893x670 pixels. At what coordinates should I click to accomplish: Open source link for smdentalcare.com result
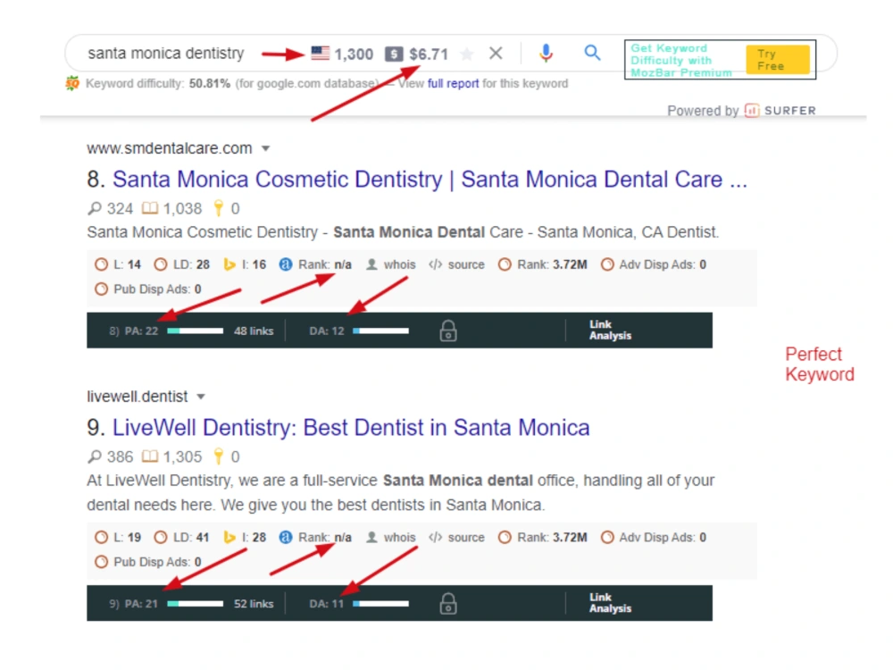click(x=456, y=264)
